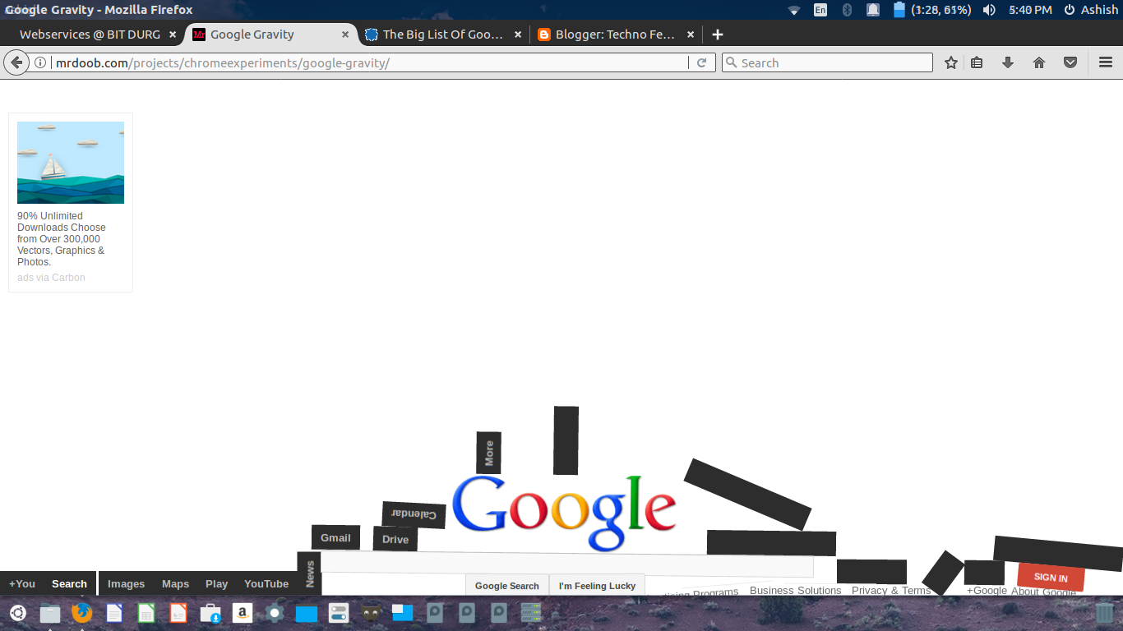The width and height of the screenshot is (1123, 631).
Task: Go to the Firefox home page icon
Action: 1039,62
